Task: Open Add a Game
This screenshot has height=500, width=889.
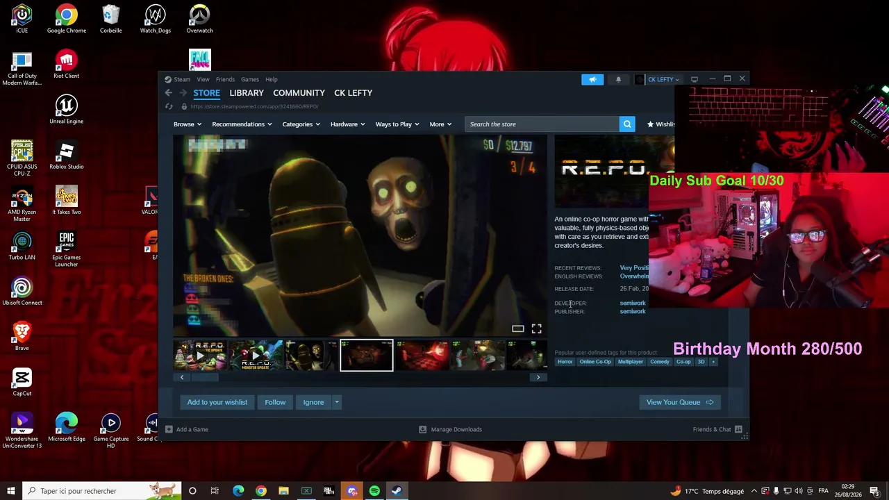Action: pos(187,429)
